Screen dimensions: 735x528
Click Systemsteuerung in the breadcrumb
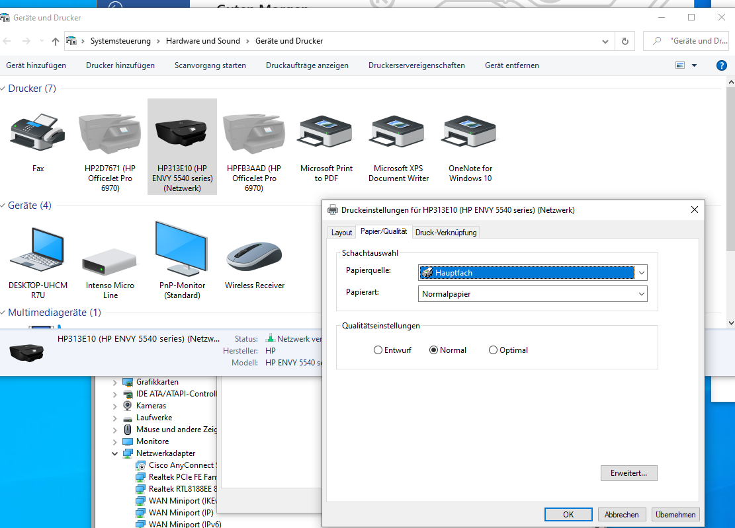[120, 41]
